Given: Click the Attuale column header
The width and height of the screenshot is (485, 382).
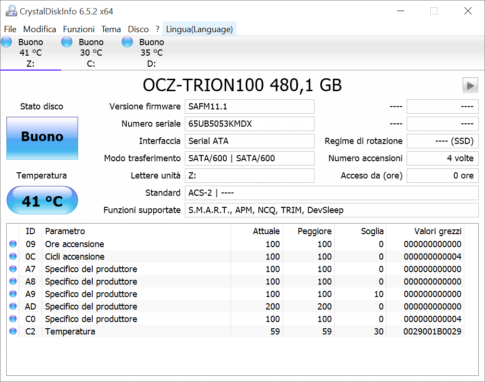Looking at the screenshot, I should coord(257,231).
